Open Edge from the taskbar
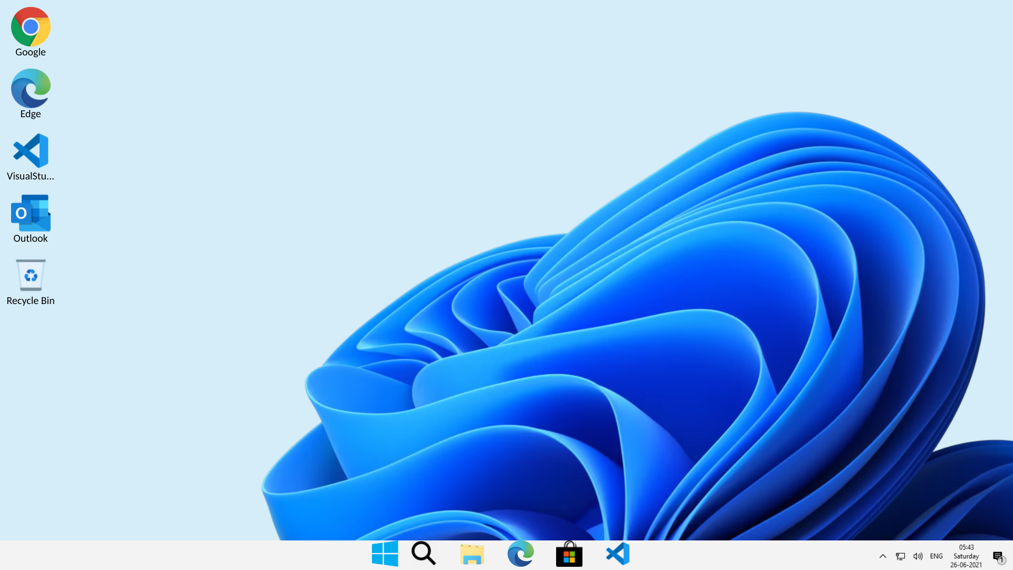Viewport: 1013px width, 570px height. tap(520, 554)
